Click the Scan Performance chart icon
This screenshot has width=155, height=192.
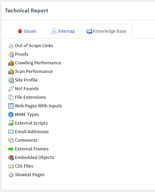pos(11,72)
